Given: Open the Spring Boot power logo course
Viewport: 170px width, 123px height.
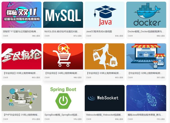Looking at the screenshot, I should [x=63, y=98].
